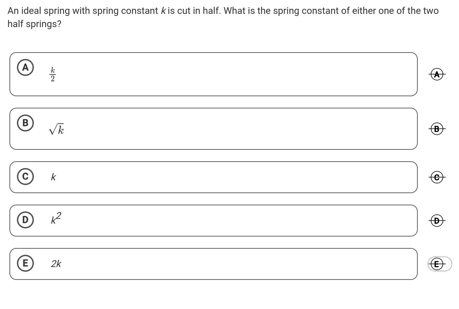Select the circled letter A option

pos(25,67)
